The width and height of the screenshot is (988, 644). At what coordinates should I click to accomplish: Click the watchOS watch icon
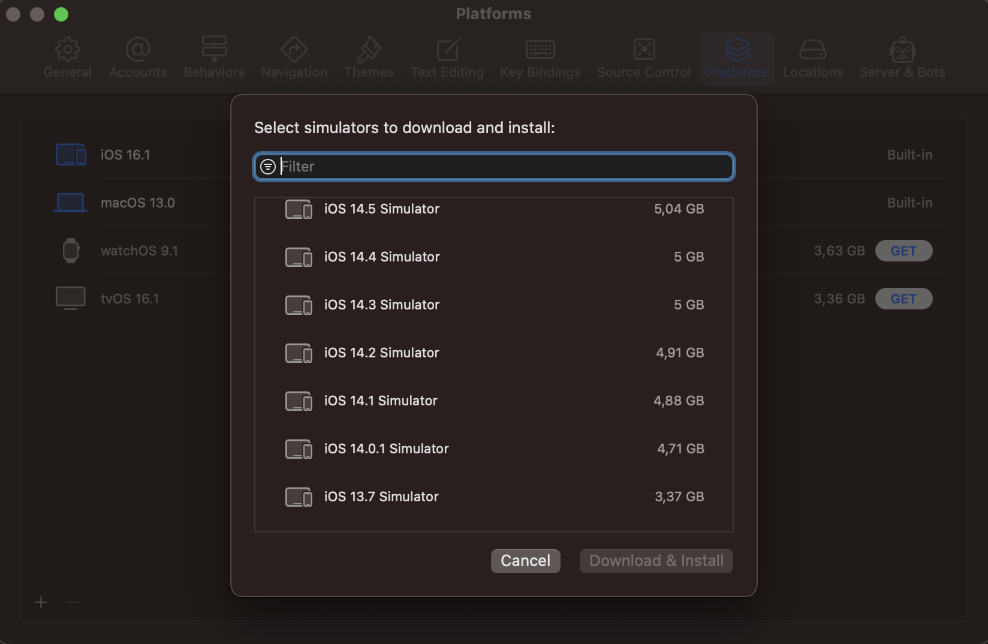point(71,251)
